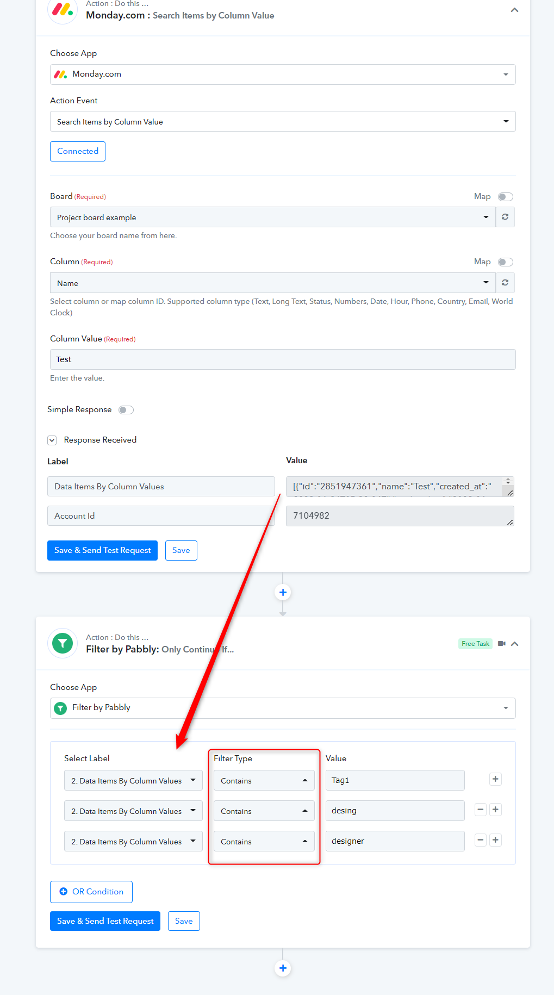Add a step with the plus between actions
This screenshot has height=995, width=554.
(x=283, y=592)
